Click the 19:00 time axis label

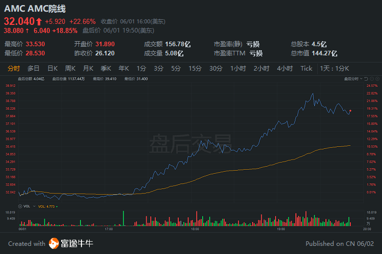[281, 229]
